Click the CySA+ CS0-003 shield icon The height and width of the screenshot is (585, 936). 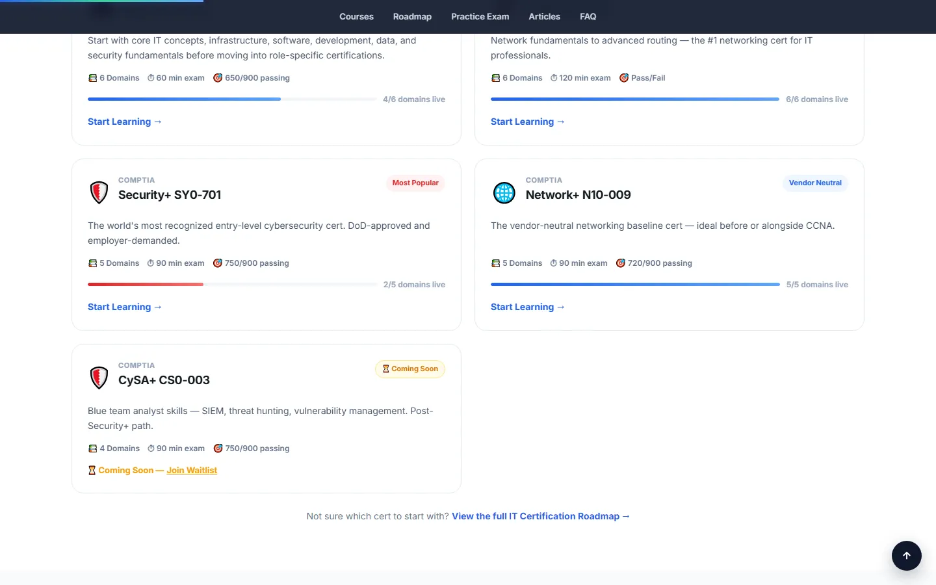(99, 378)
